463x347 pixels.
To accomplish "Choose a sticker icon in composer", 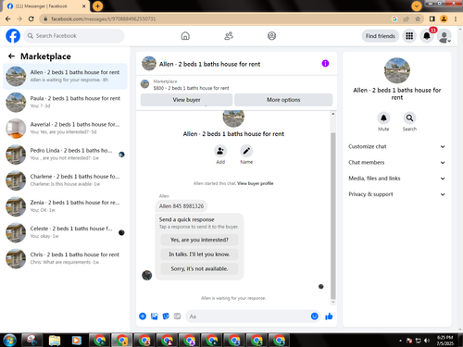I will 166,316.
